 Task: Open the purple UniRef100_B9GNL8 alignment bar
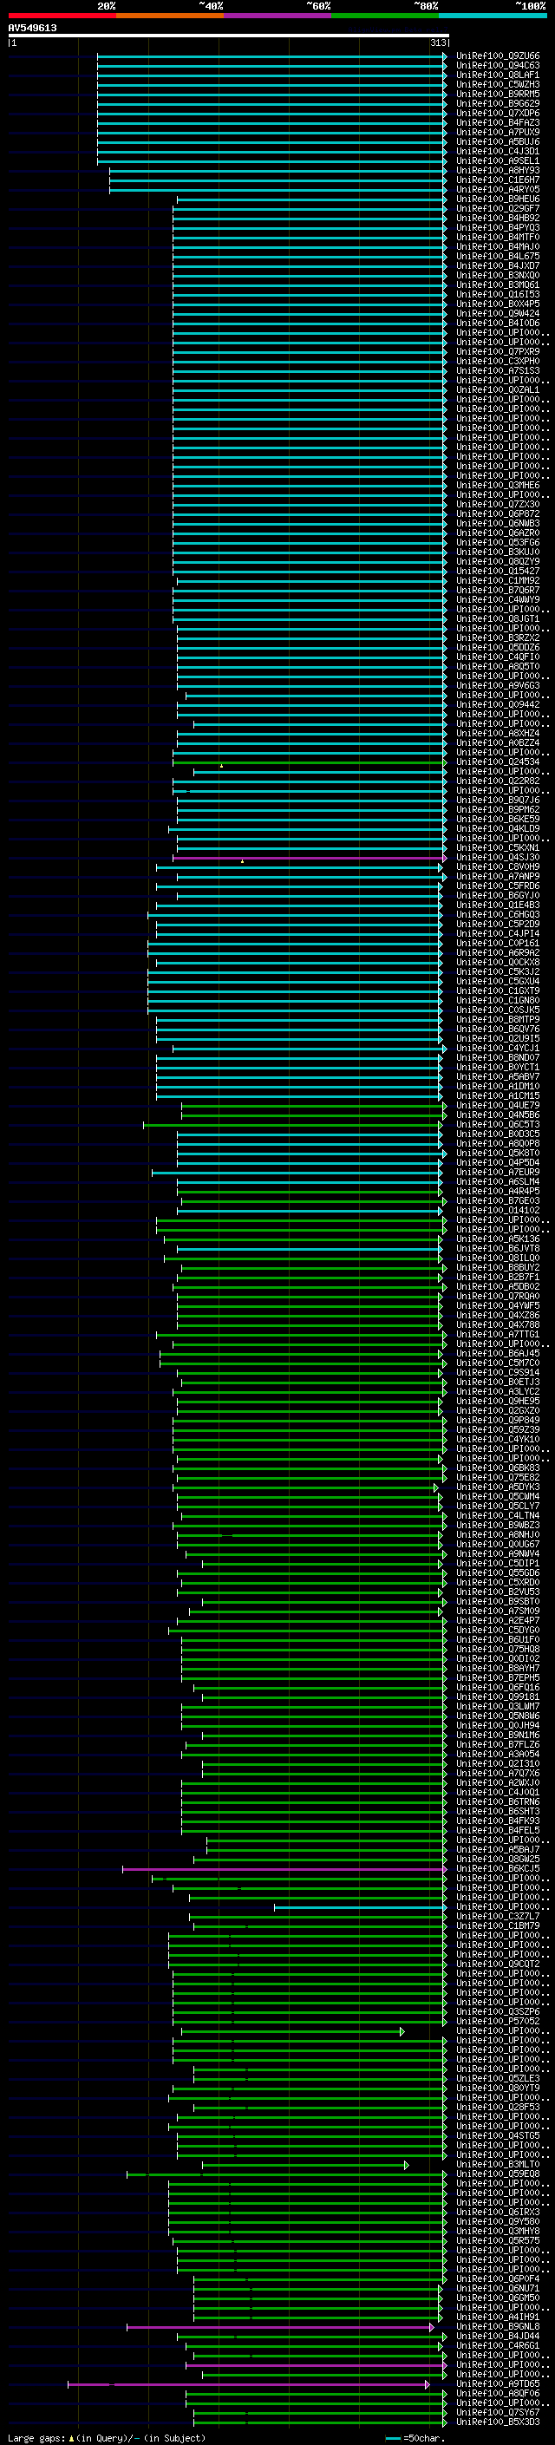tap(281, 2327)
